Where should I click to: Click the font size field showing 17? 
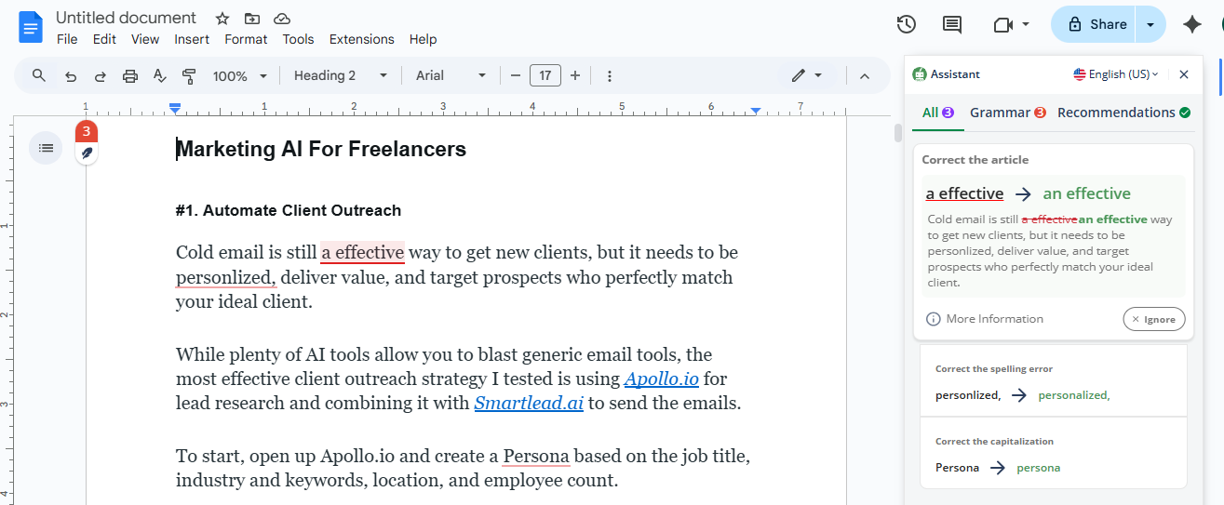pos(545,76)
